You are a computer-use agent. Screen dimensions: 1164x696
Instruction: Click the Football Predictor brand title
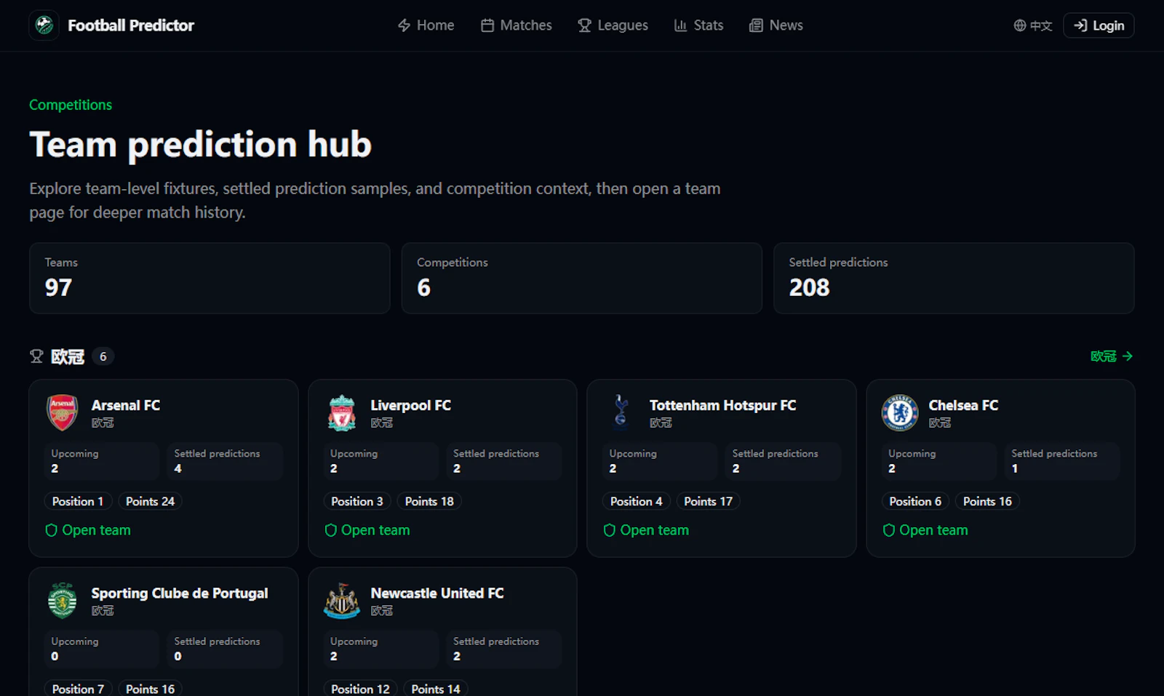point(131,25)
